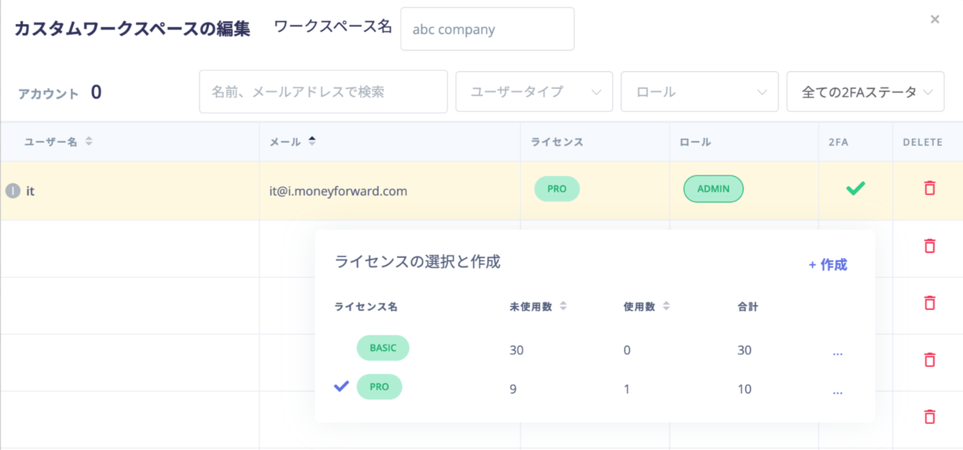The width and height of the screenshot is (963, 450).
Task: Click the name and email search box
Action: 323,92
